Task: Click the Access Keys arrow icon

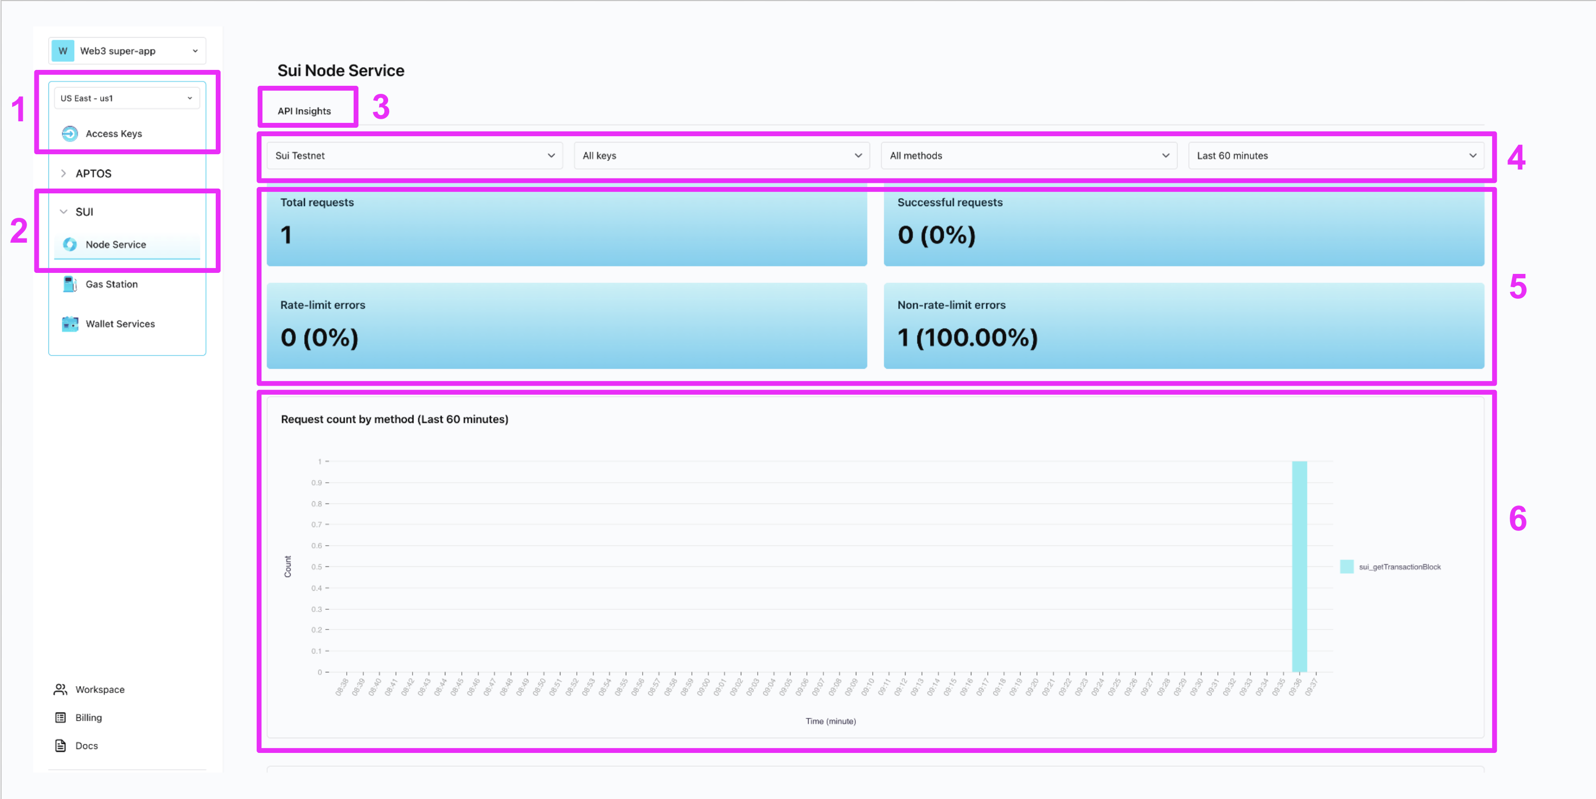Action: tap(70, 134)
